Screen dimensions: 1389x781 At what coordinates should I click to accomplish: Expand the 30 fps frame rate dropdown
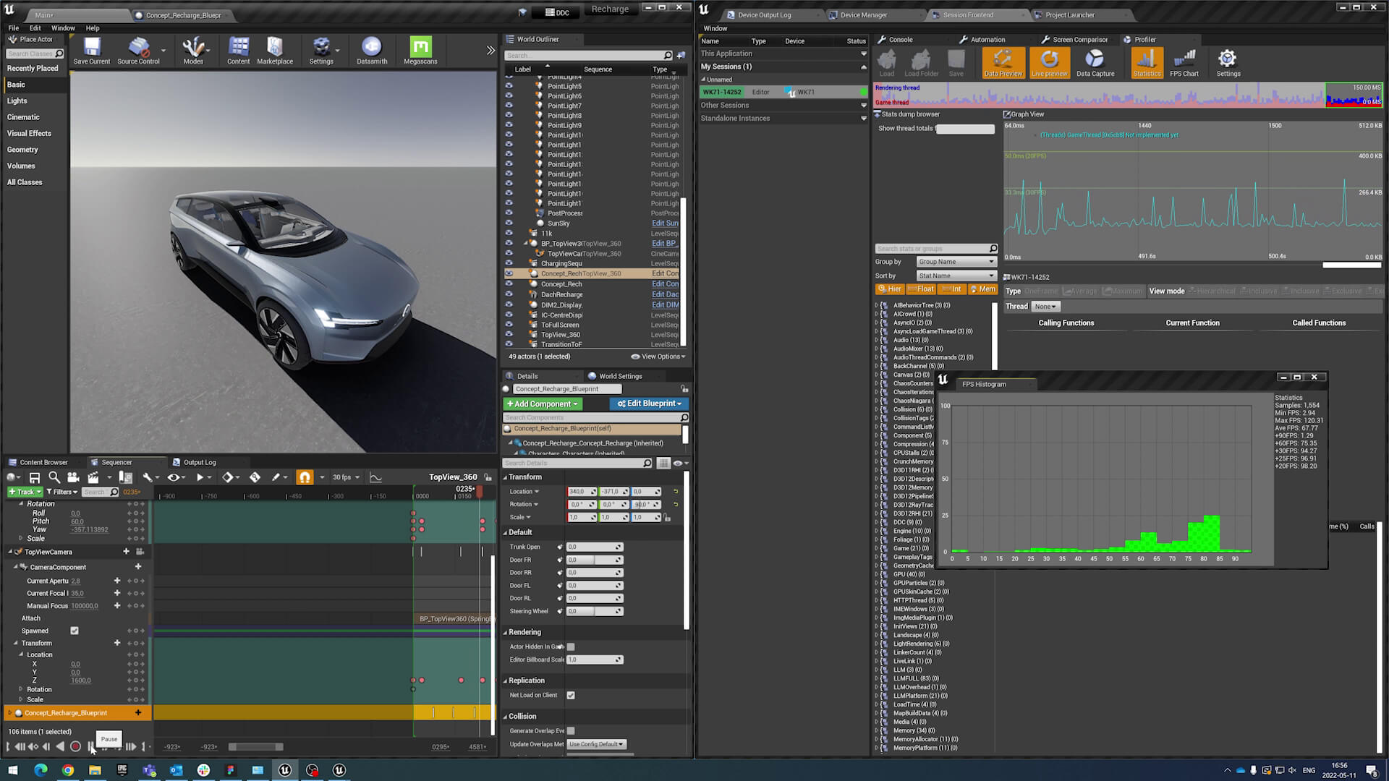(x=346, y=477)
